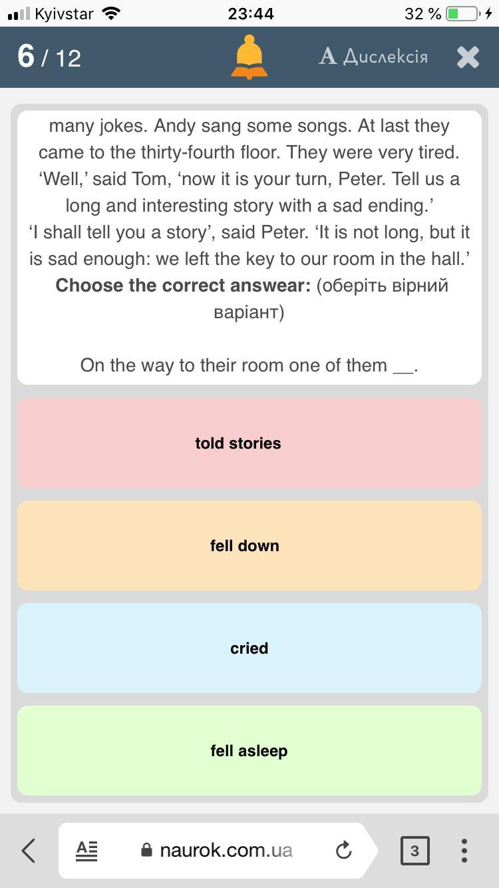This screenshot has height=888, width=499.
Task: Open the tab switcher showing 3 tabs
Action: (415, 851)
